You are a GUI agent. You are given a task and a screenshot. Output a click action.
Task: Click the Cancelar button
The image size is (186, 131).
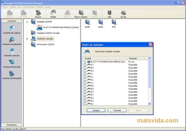(x=117, y=110)
